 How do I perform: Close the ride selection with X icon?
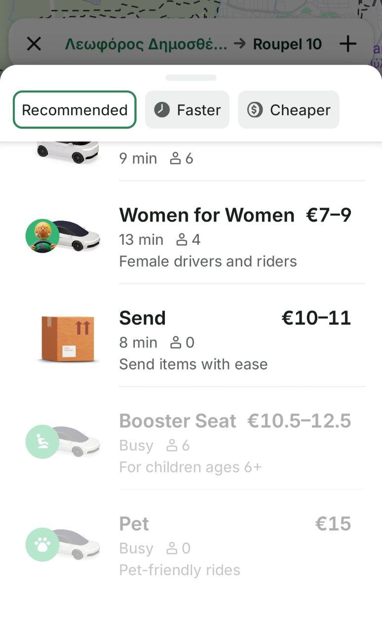tap(34, 44)
